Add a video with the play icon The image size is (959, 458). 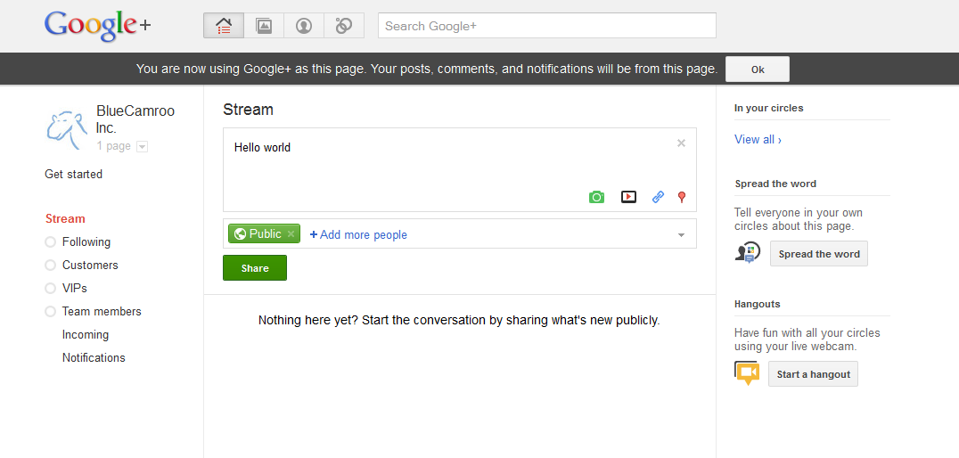pyautogui.click(x=628, y=197)
